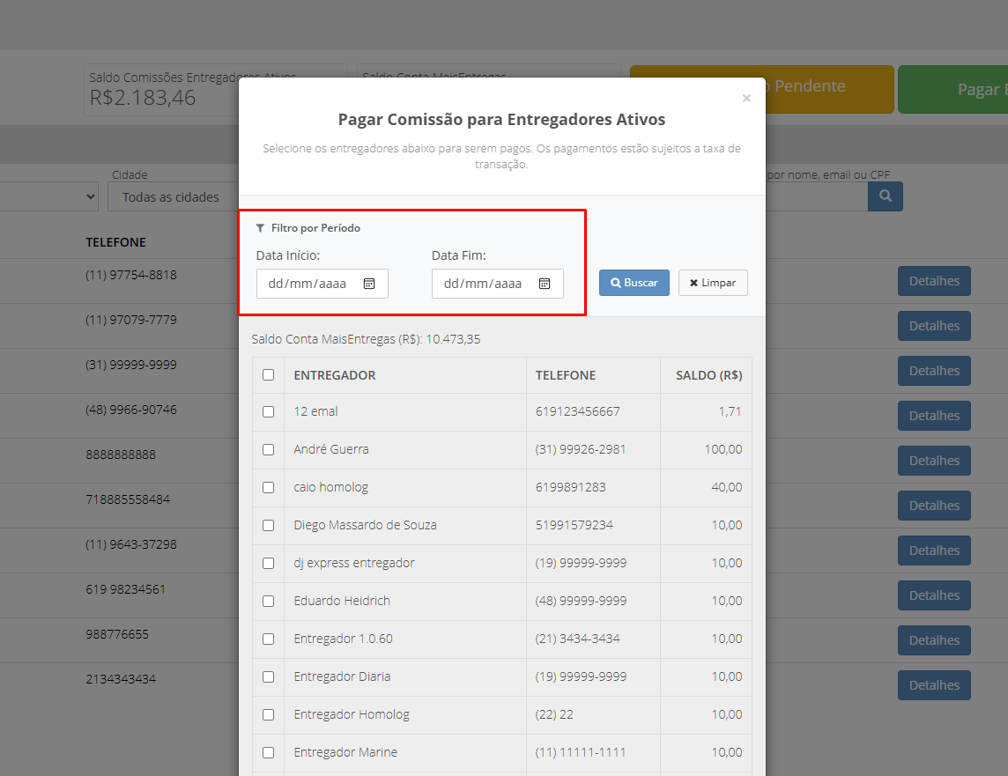Click the Data Início date field

click(322, 284)
